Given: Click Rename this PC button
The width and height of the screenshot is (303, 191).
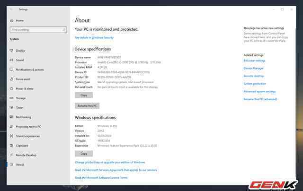Looking at the screenshot, I should (x=87, y=106).
